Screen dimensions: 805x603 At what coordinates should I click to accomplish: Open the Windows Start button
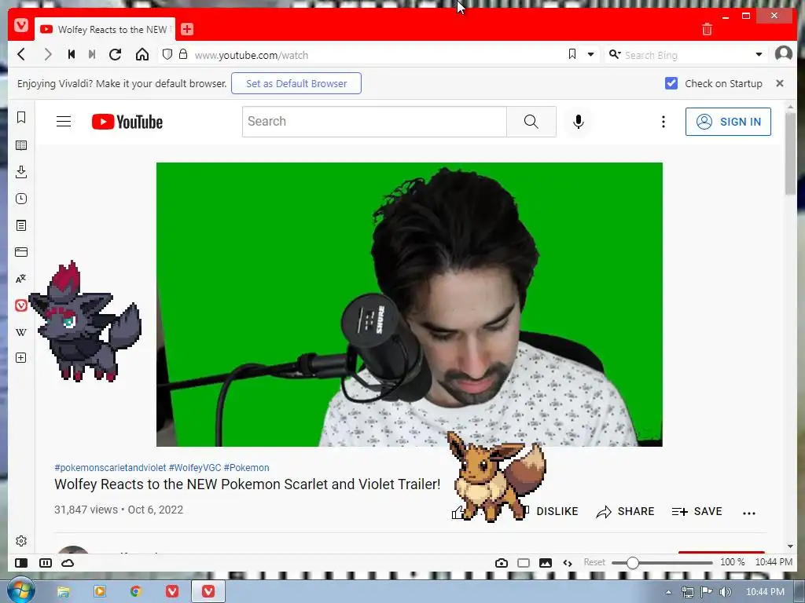(x=20, y=590)
